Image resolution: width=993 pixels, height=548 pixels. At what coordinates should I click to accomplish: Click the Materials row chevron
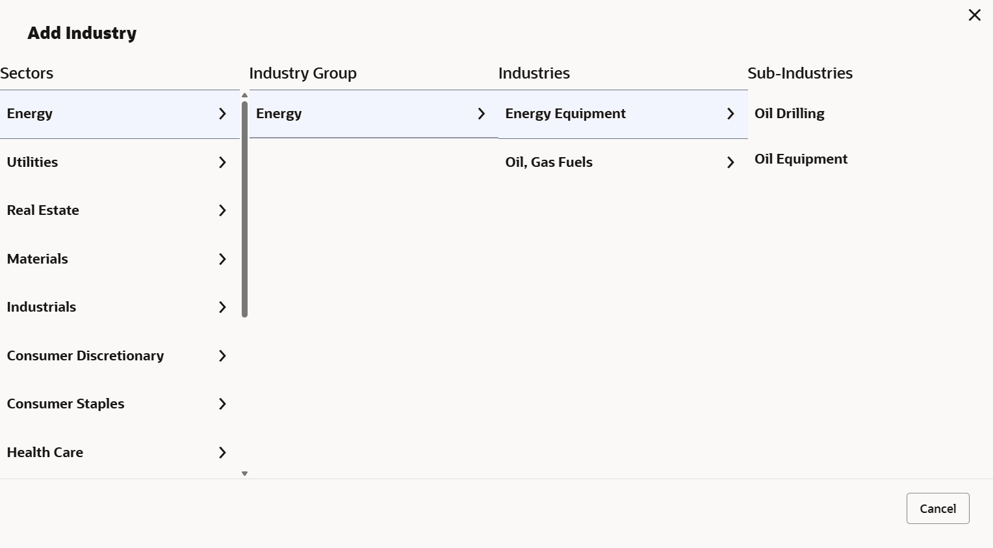[x=222, y=259]
